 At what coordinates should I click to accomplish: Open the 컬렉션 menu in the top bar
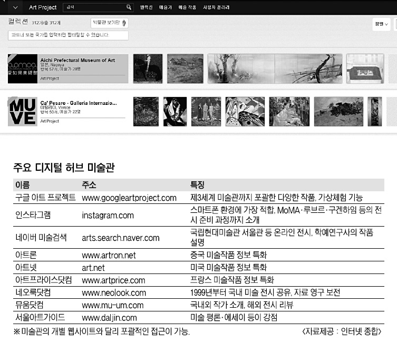click(x=146, y=7)
